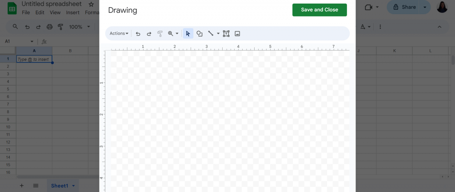Choose the Select arrow tool
The width and height of the screenshot is (455, 192).
[x=188, y=34]
